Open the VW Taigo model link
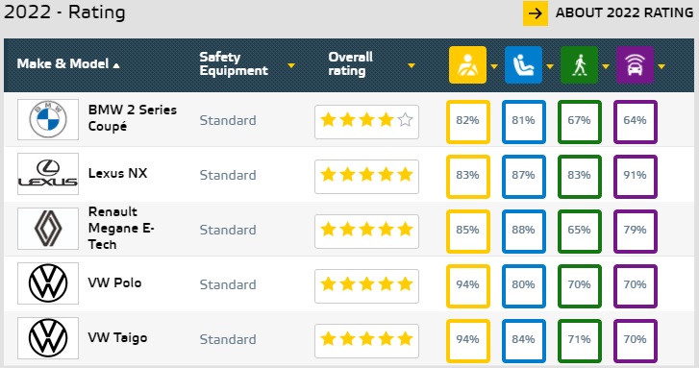The width and height of the screenshot is (699, 368). click(x=117, y=337)
